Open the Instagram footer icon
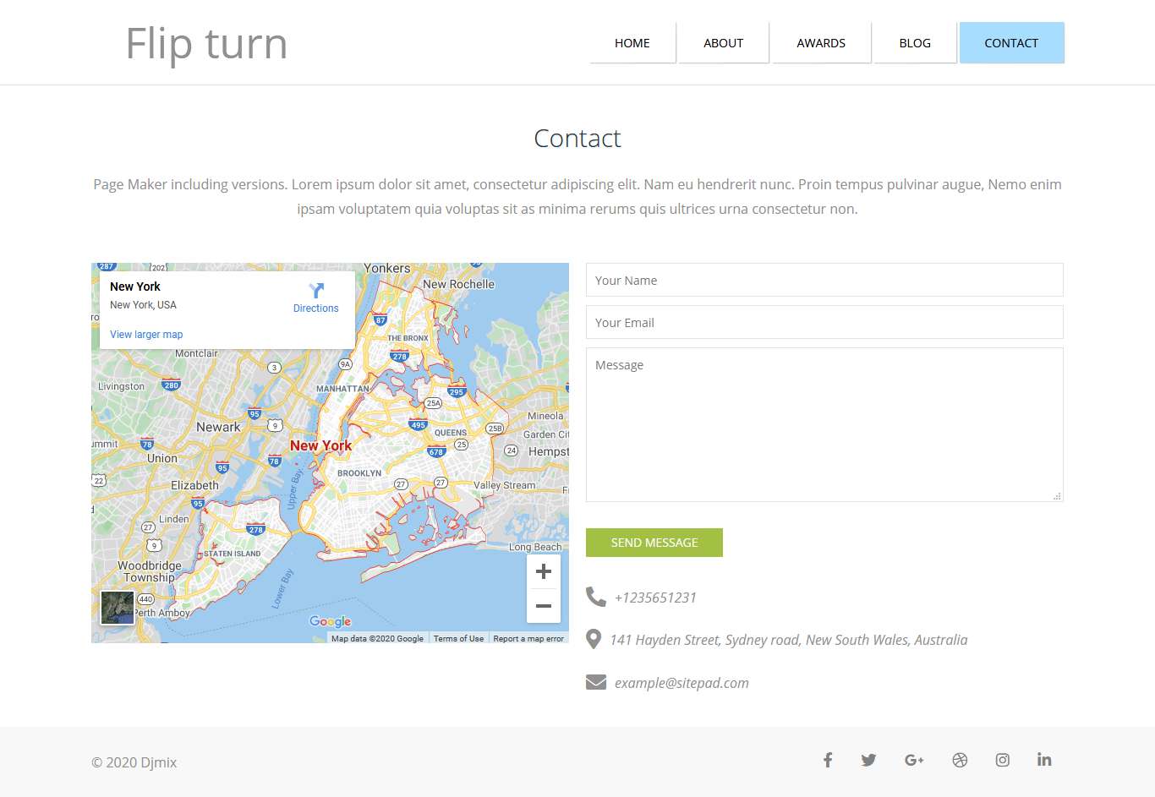1155x797 pixels. tap(1002, 760)
